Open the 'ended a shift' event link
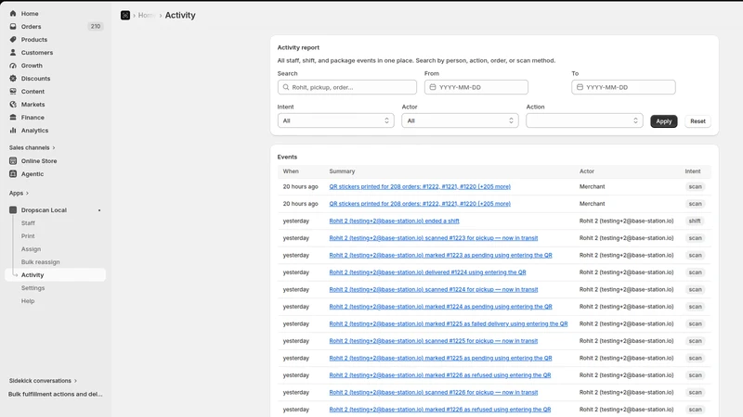Screen dimensions: 743x417 [x=394, y=221]
